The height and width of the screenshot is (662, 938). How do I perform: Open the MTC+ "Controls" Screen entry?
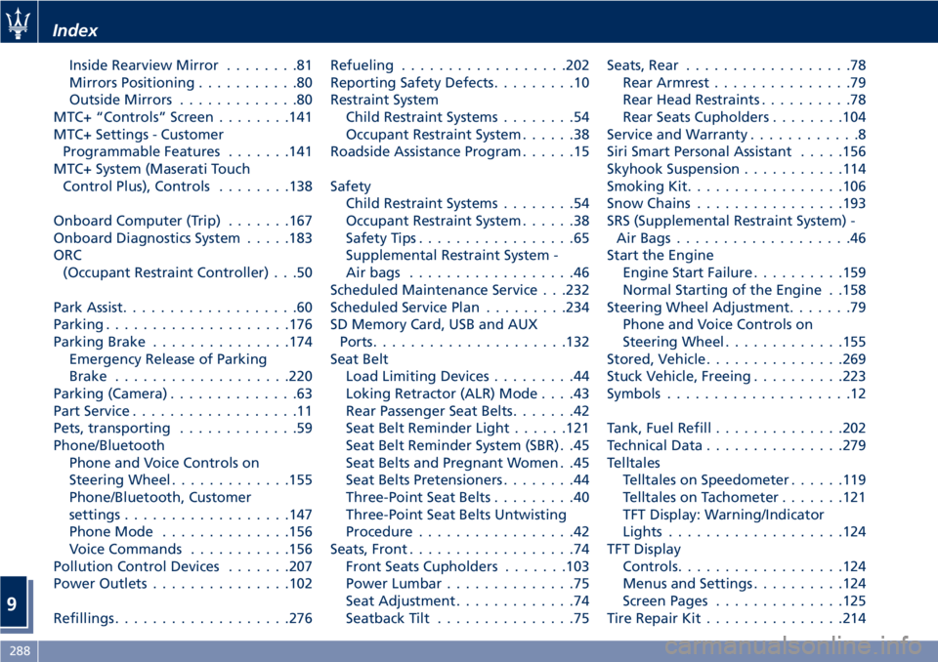[183, 117]
